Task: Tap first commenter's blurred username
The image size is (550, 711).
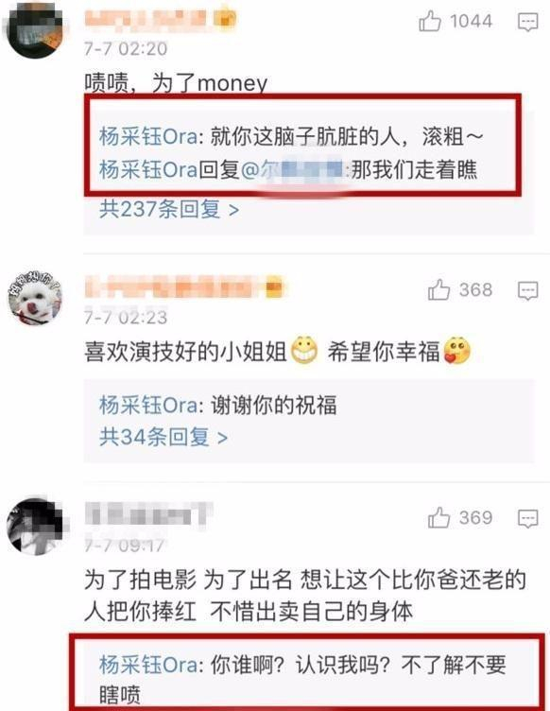Action: [x=161, y=20]
